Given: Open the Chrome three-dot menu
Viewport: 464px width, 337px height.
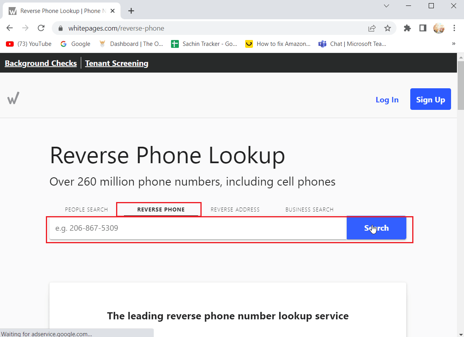Looking at the screenshot, I should tap(454, 28).
